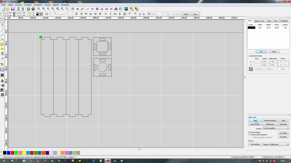Click the three-node RGB icon in the toolbar
291x163 pixels.
[x=102, y=9]
